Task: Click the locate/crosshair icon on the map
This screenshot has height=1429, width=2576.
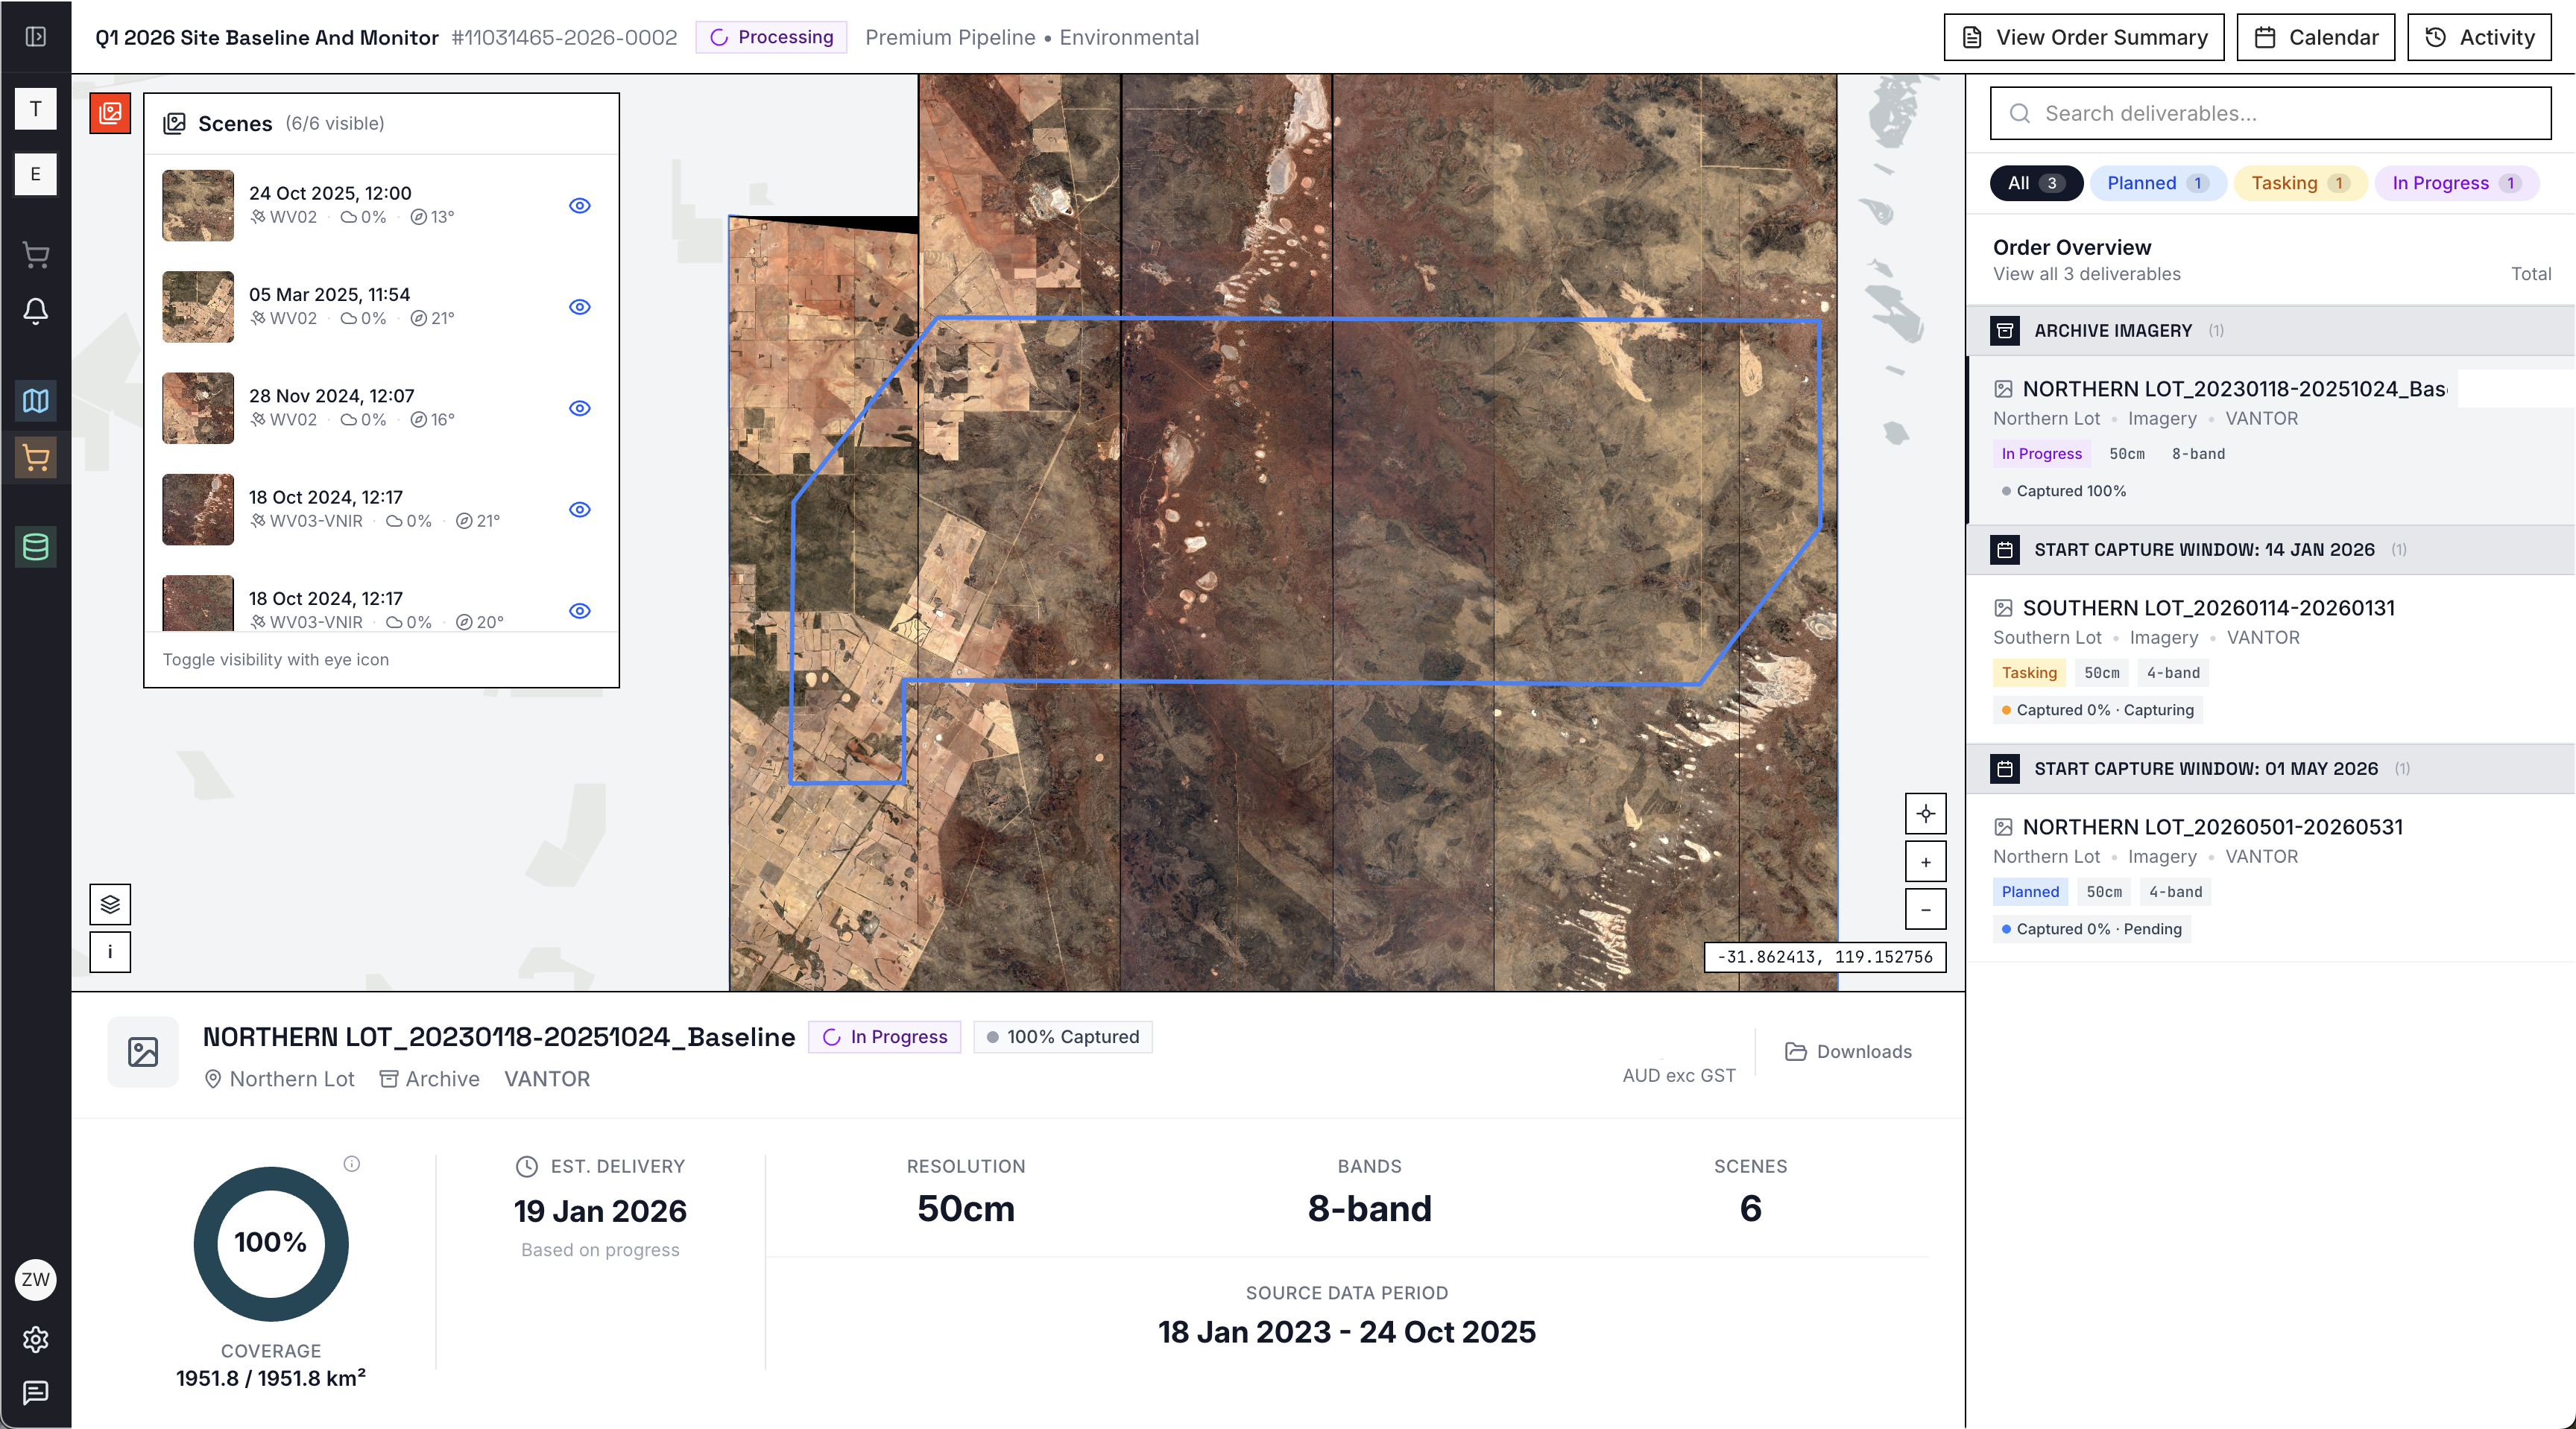Action: [1925, 814]
